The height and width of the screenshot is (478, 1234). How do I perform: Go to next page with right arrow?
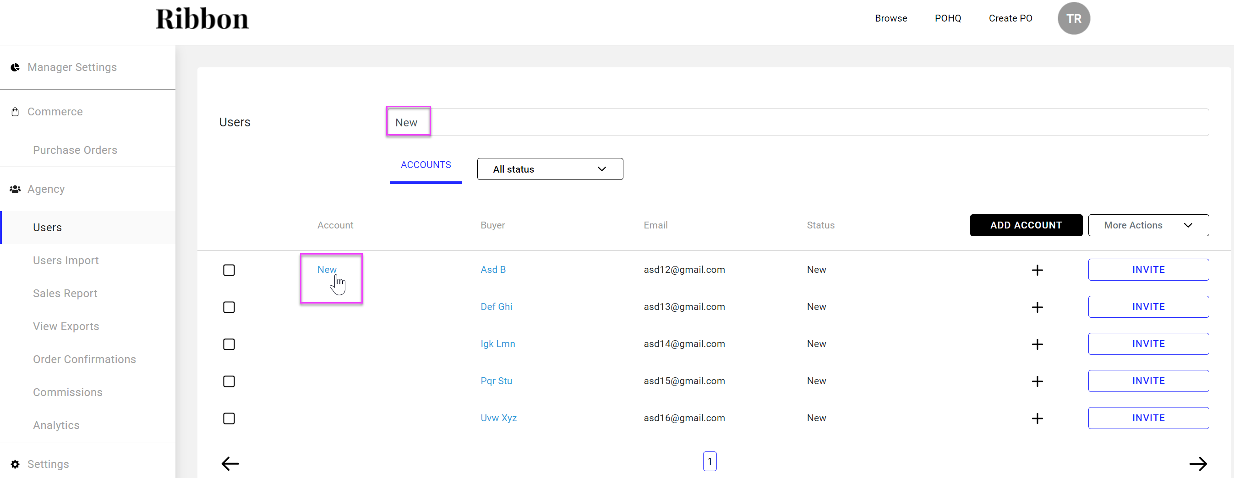1198,463
